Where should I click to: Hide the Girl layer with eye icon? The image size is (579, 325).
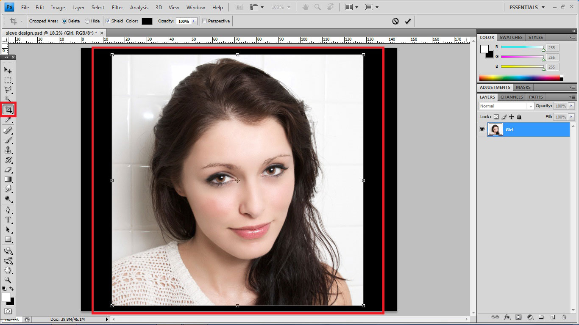click(x=482, y=129)
